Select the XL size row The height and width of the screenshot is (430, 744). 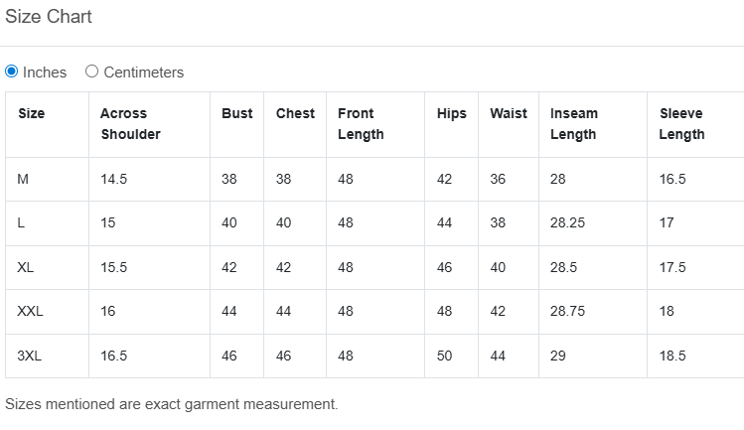[x=26, y=267]
